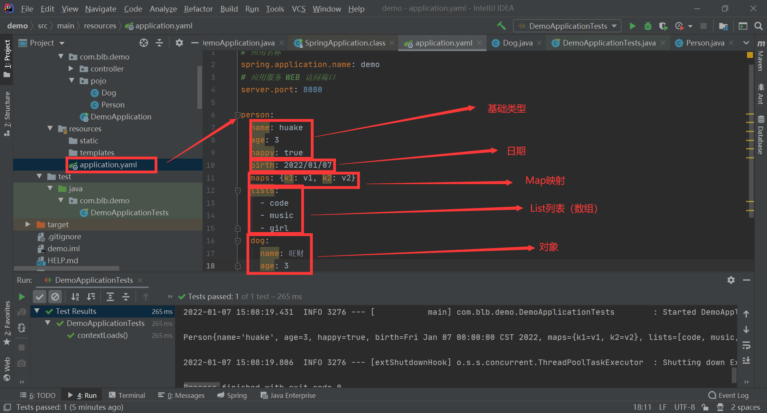Click the Favorites tab on left stripe
The image size is (767, 413).
point(7,323)
